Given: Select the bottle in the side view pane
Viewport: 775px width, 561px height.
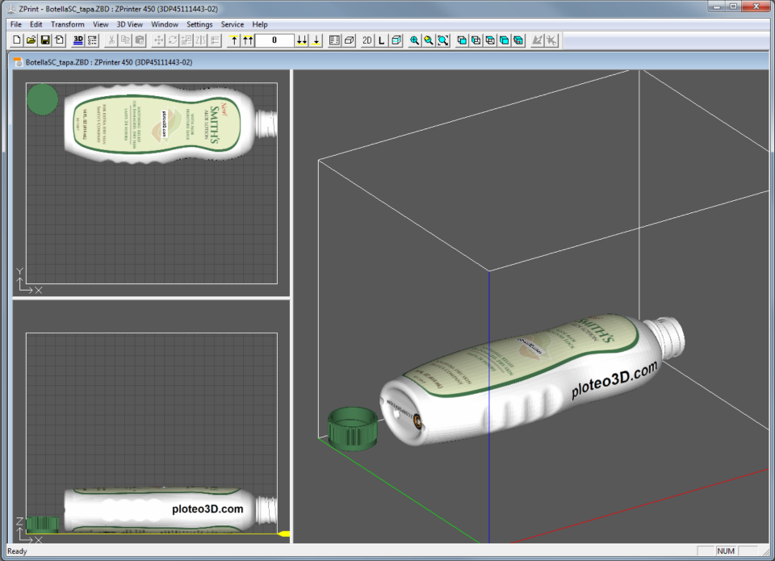Looking at the screenshot, I should pos(170,509).
